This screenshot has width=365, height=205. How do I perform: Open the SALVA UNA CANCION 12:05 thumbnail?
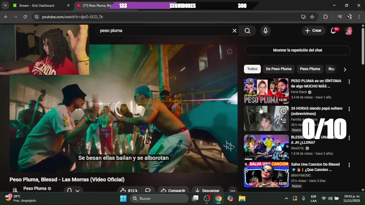(266, 175)
